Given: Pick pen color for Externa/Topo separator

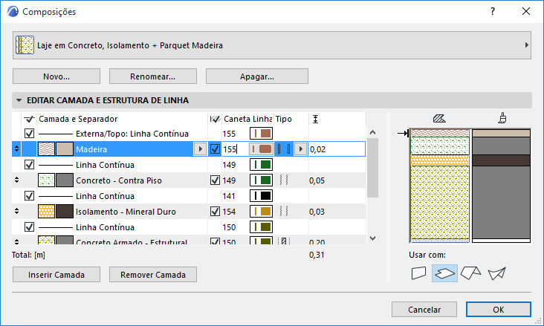Looking at the screenshot, I should coord(261,134).
